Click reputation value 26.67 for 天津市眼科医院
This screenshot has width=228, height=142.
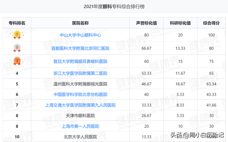(146, 116)
